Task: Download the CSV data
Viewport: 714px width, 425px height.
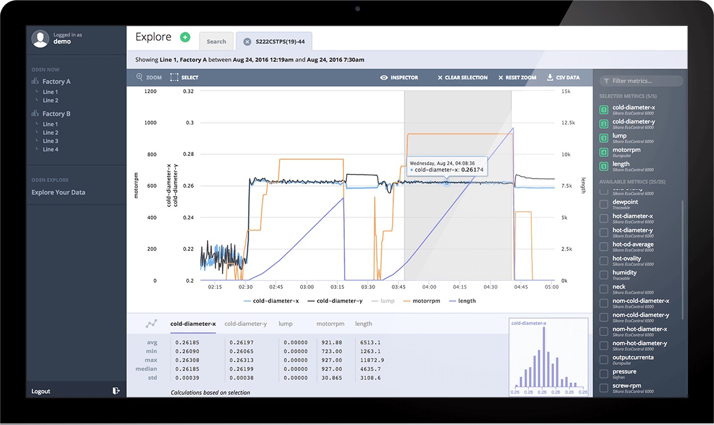Action: 563,78
